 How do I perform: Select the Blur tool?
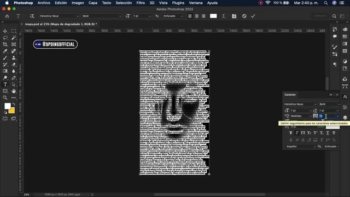(x=14, y=71)
